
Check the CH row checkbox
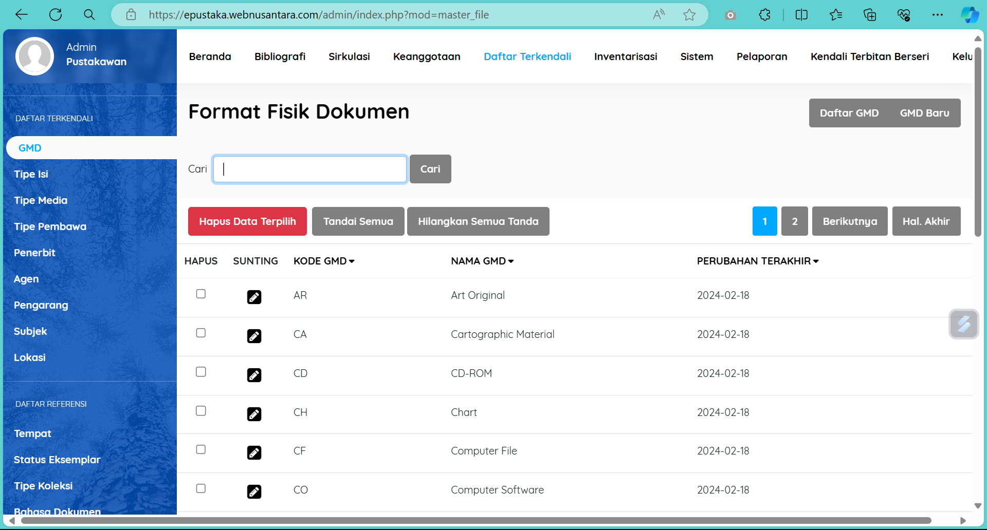click(x=201, y=411)
